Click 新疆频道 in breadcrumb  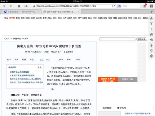(17, 39)
